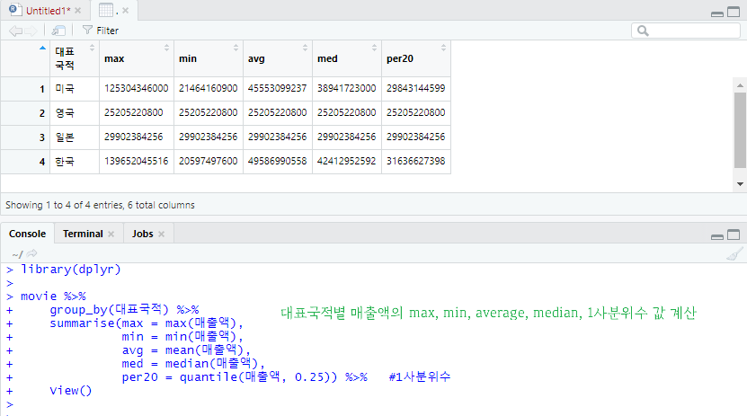
Task: Sort by the row index column arrow
Action: click(42, 48)
